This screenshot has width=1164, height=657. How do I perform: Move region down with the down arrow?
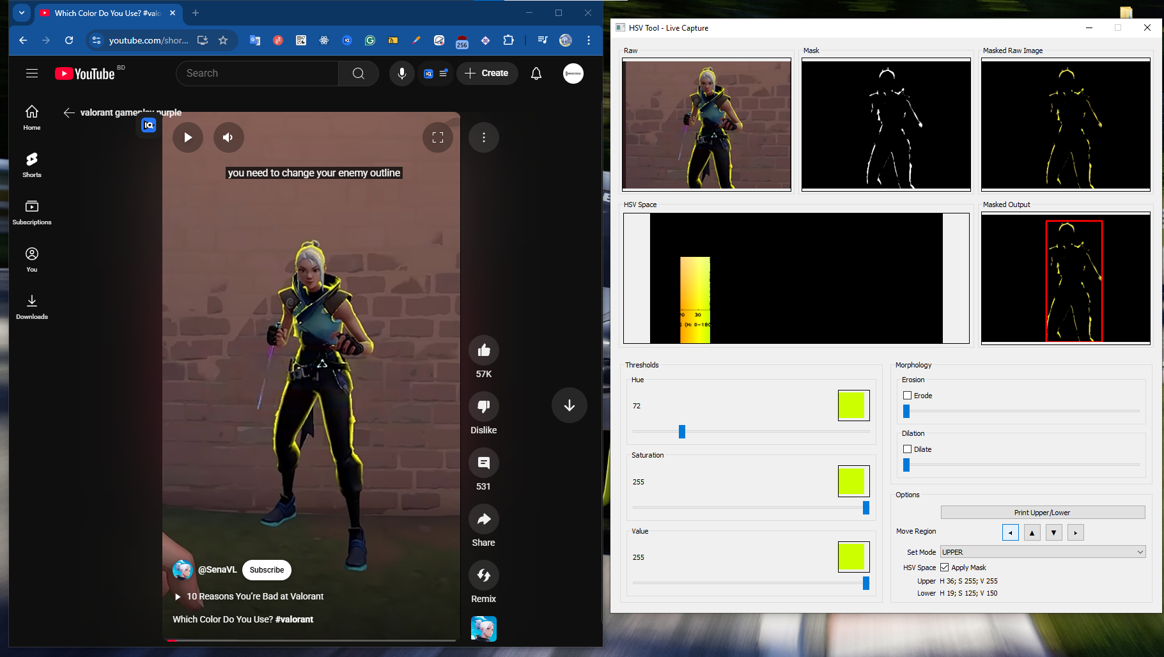tap(1054, 532)
